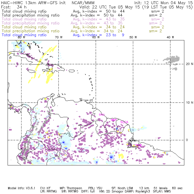Select "Valid: 22 UTC Tue 05 May 15" text

pyautogui.click(x=110, y=7)
